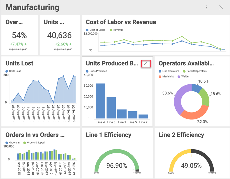
Task: Click the Forklift Operators legend dot
Action: (184, 71)
